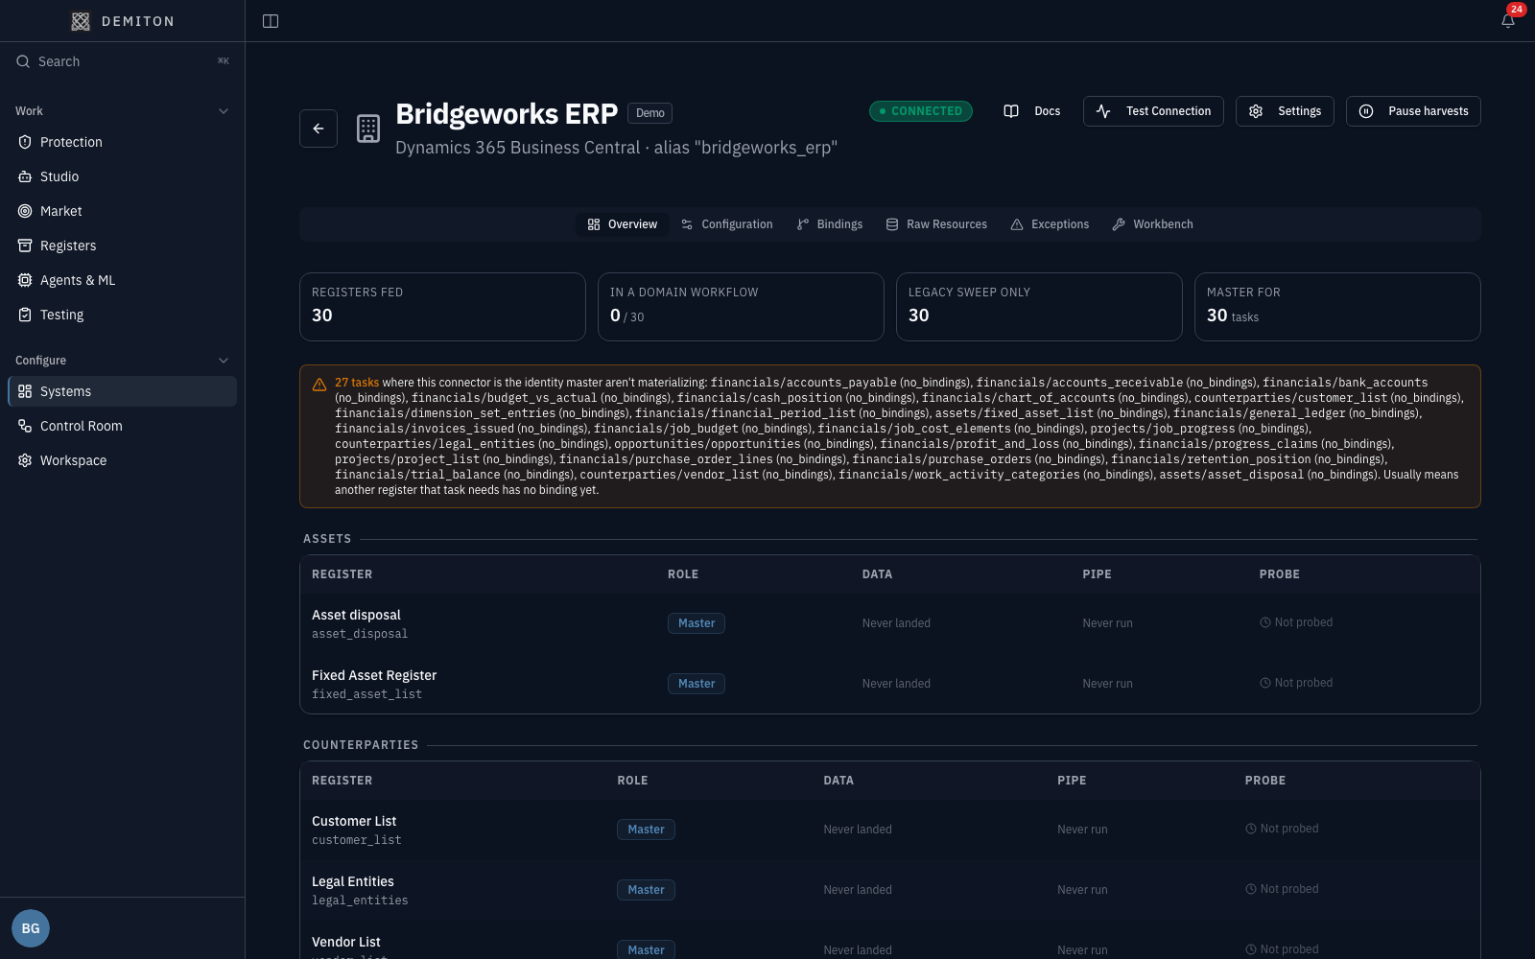Click the warning triangle in the alert banner
The height and width of the screenshot is (959, 1535).
click(319, 384)
